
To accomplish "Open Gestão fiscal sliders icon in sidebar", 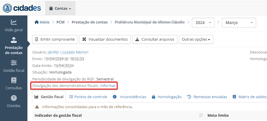I will point(14,63).
